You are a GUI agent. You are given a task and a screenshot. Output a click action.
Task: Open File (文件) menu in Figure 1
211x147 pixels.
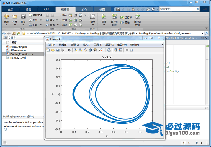pos(51,45)
